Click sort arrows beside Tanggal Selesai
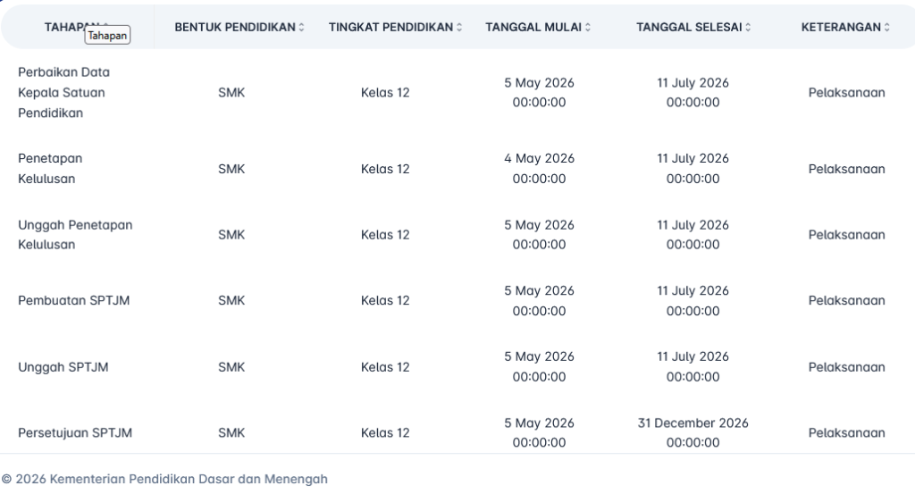The height and width of the screenshot is (494, 915). [748, 28]
